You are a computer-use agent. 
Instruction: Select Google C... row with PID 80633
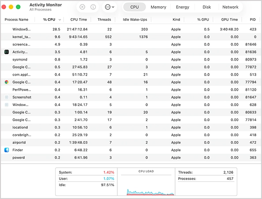coord(131,112)
